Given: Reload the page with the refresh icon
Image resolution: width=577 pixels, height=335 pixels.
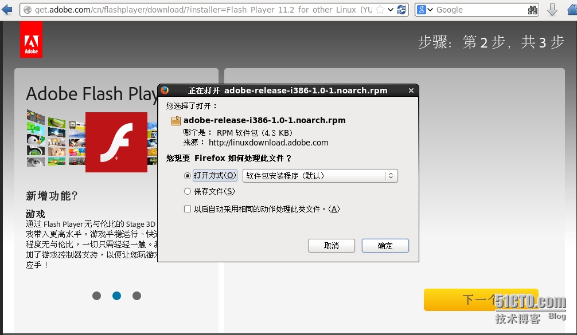Looking at the screenshot, I should pyautogui.click(x=401, y=10).
